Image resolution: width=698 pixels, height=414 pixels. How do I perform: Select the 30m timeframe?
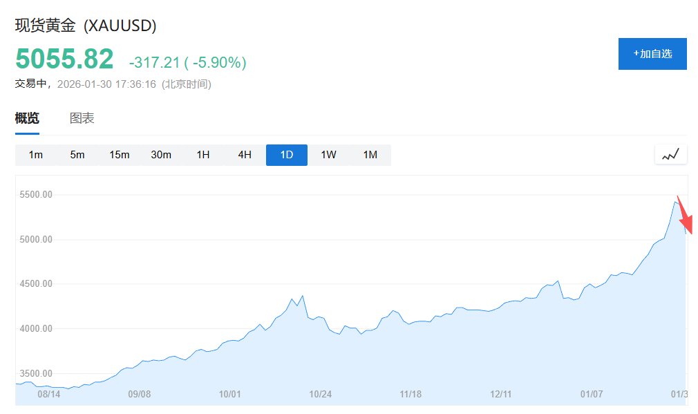pos(161,155)
